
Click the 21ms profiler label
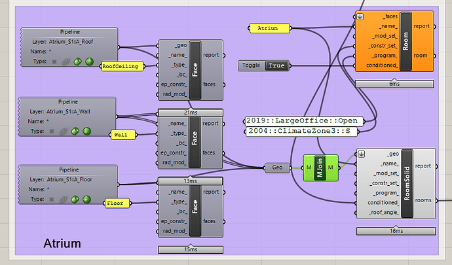point(191,113)
